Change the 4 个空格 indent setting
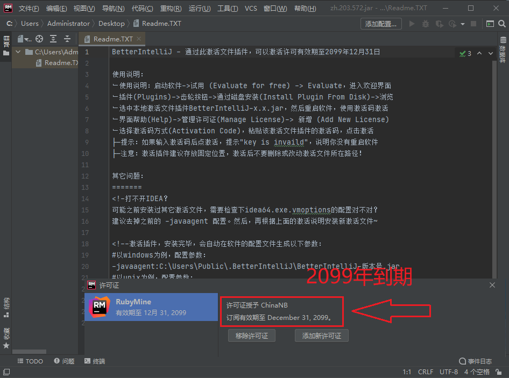 (x=477, y=372)
